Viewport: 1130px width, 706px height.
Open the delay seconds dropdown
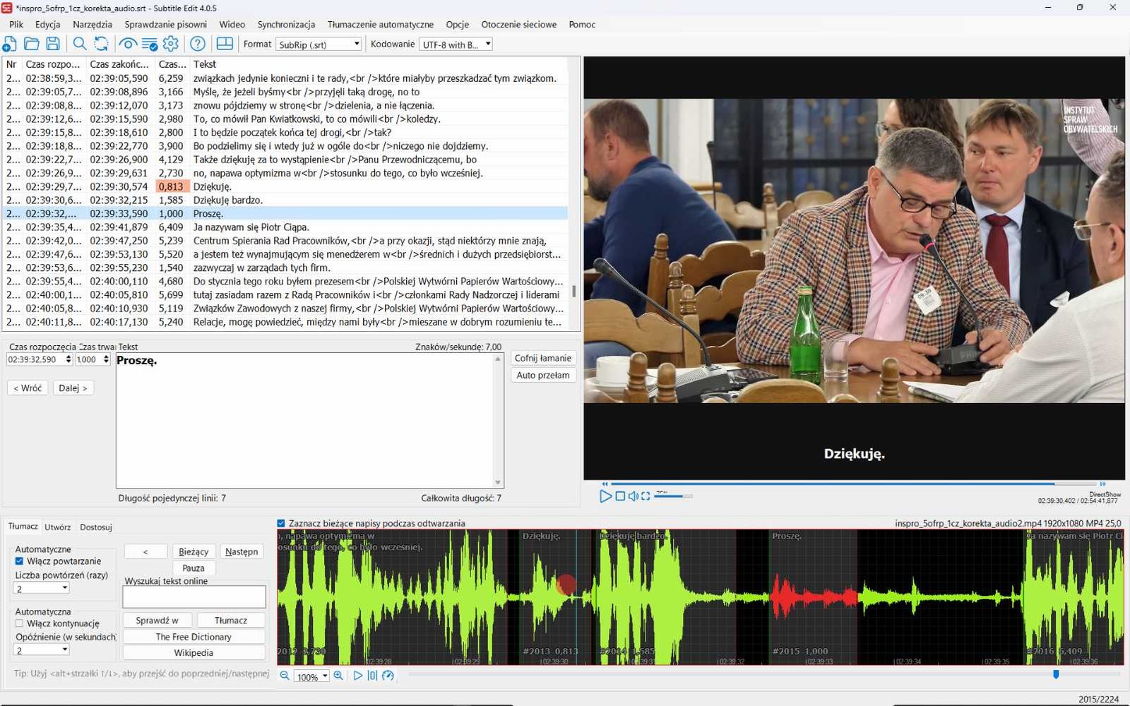coord(42,650)
